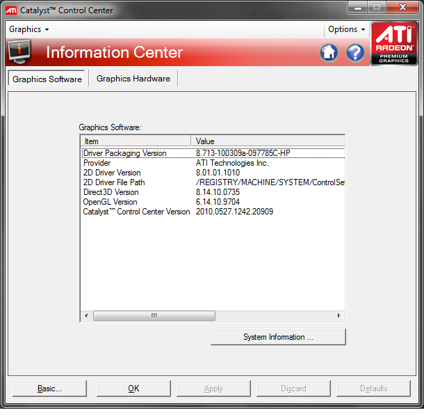
Task: Select the OpenGL Version row
Action: (213, 202)
